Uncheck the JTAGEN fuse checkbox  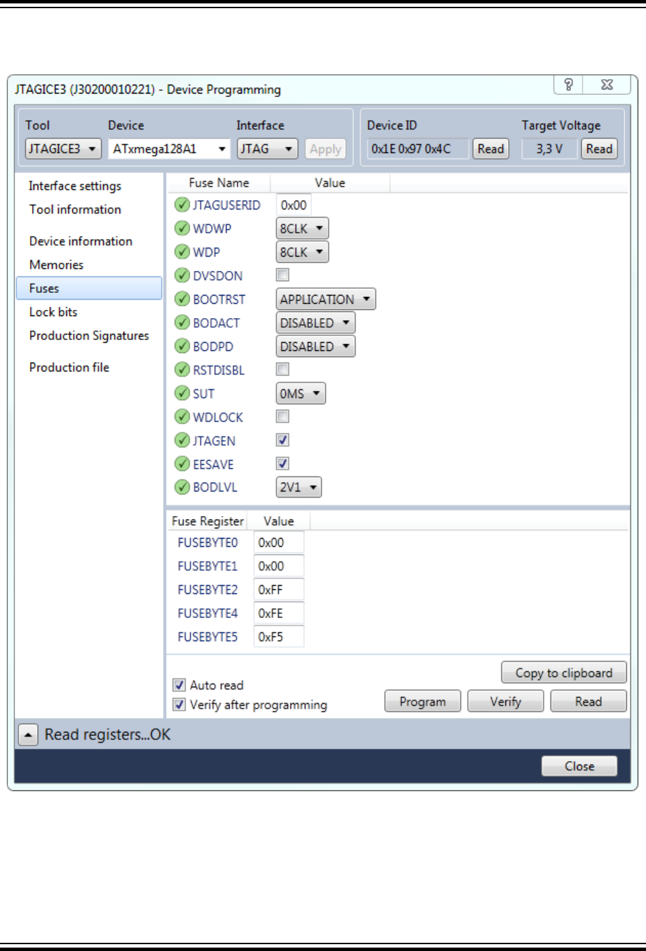point(282,440)
